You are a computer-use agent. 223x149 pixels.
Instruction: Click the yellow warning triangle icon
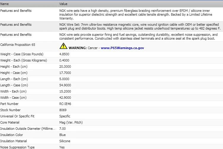[x=63, y=46]
